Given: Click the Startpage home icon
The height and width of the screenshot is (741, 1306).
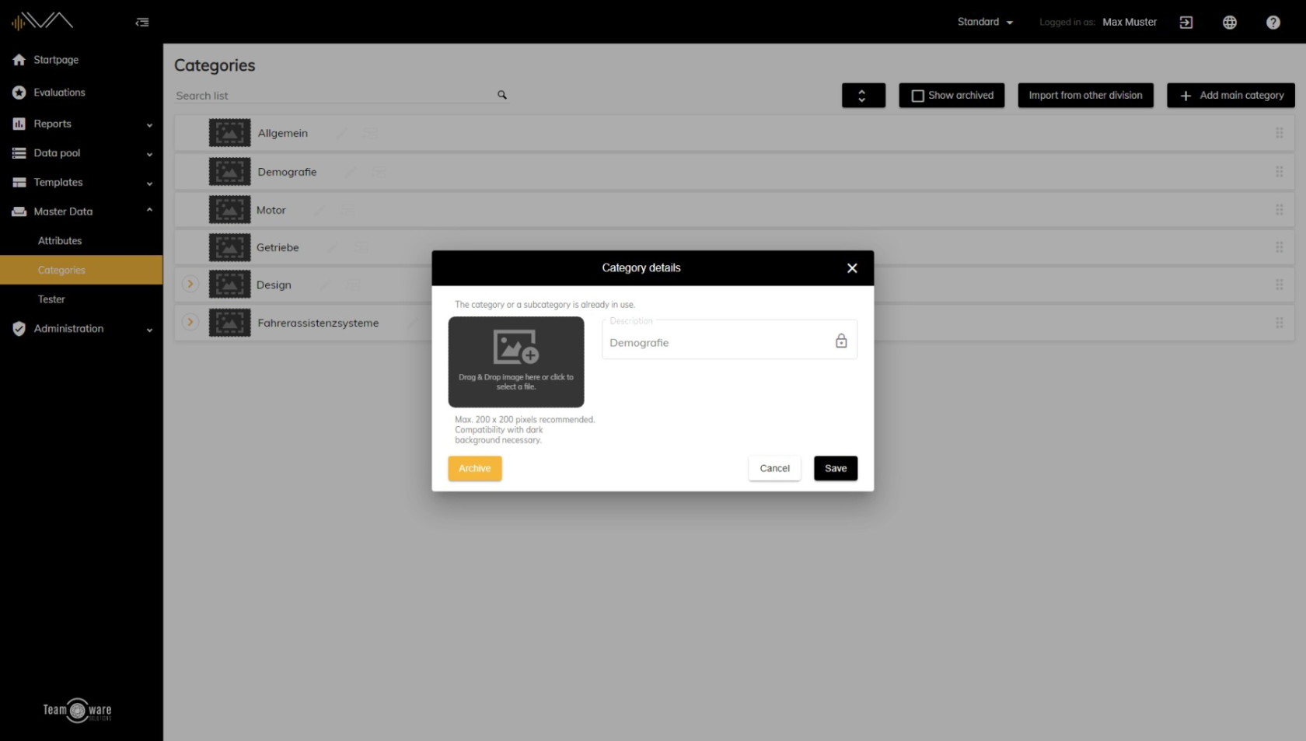Looking at the screenshot, I should 19,60.
